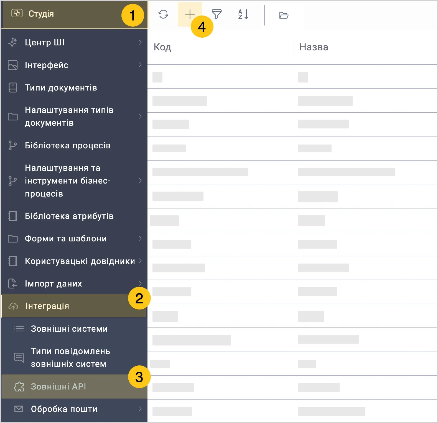This screenshot has width=438, height=423.
Task: Expand the Інтерфейс chevron
Action: click(x=140, y=65)
